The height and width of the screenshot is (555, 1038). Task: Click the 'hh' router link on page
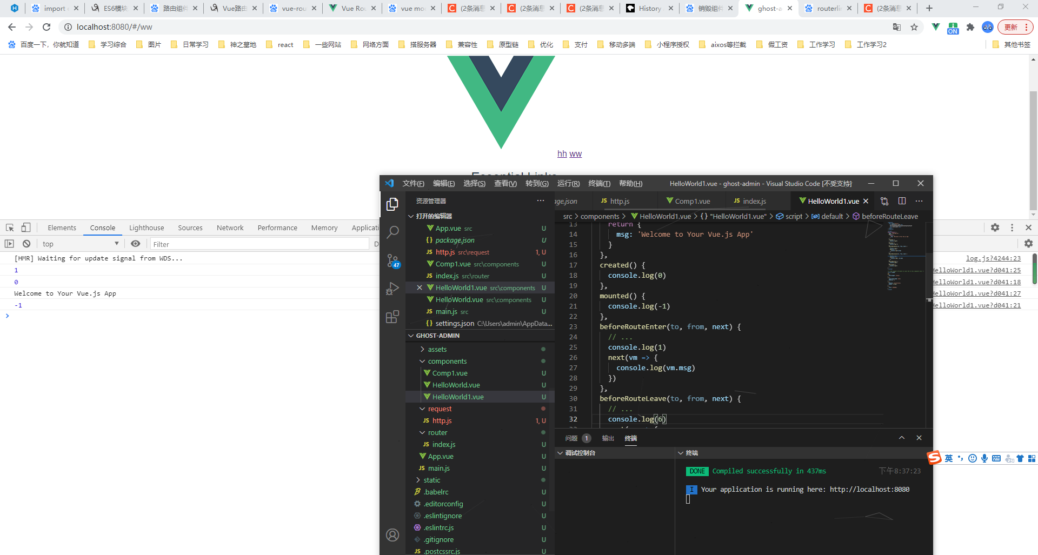point(562,154)
